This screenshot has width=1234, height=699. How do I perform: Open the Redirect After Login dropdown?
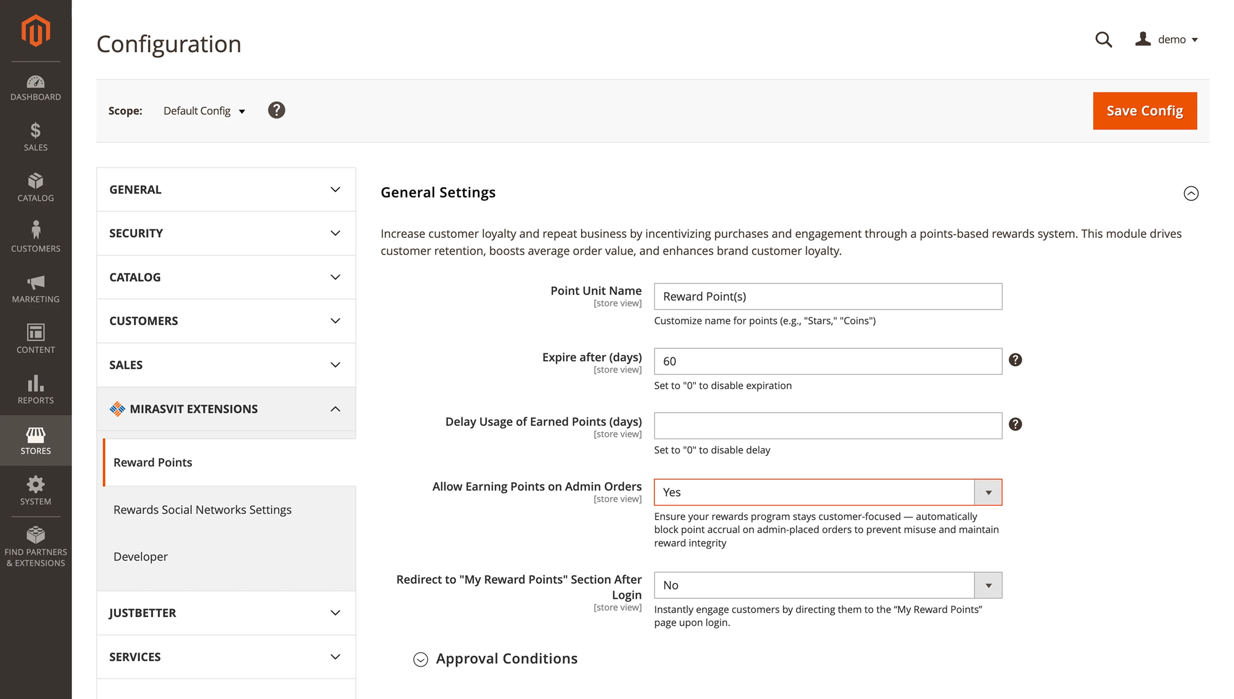(827, 585)
